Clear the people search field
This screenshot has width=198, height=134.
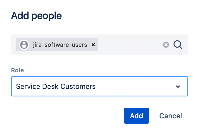point(166,45)
